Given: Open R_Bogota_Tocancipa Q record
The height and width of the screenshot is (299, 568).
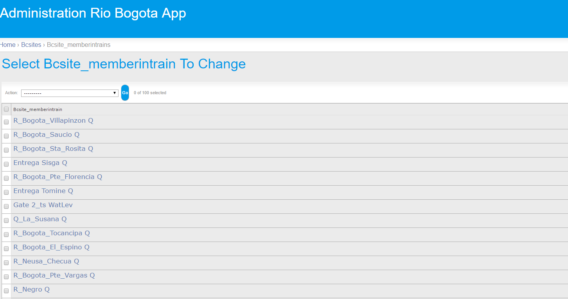Looking at the screenshot, I should point(52,233).
